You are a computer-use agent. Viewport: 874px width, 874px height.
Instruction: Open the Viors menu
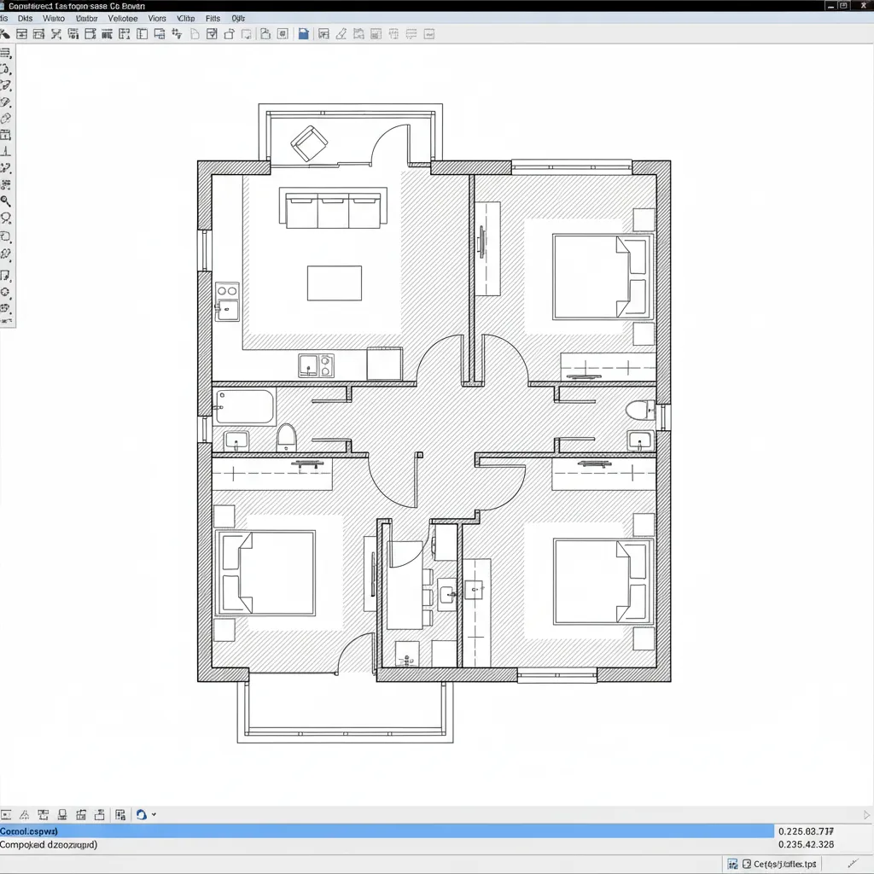(156, 17)
